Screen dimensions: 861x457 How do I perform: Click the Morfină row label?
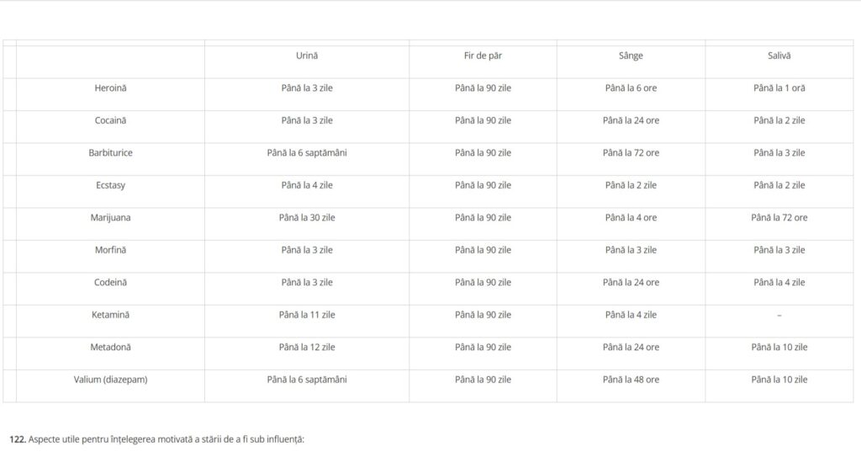pyautogui.click(x=110, y=250)
